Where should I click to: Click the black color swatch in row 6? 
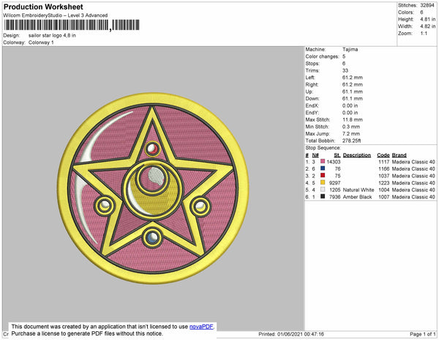point(323,196)
